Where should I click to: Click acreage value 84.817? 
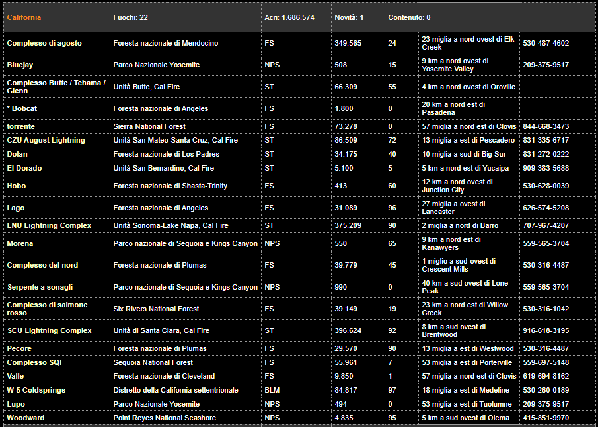[346, 390]
